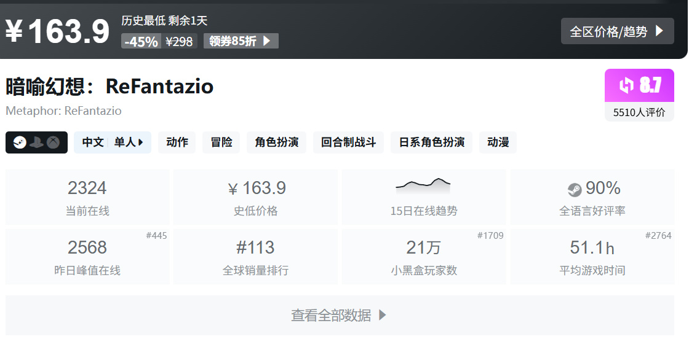Click the Xiaoheihe logo in the 8.7 score badge
The height and width of the screenshot is (342, 689).
coord(627,85)
